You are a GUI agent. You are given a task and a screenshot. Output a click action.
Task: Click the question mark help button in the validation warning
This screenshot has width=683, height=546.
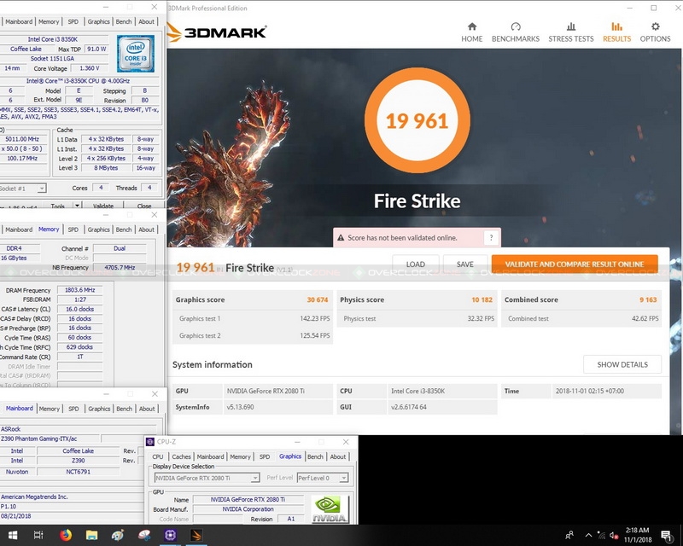492,238
